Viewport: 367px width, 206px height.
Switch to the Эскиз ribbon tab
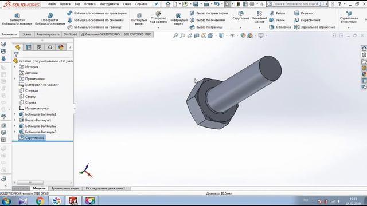pos(27,34)
